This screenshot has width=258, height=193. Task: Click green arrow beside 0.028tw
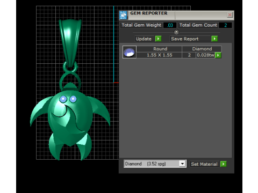click(x=218, y=55)
